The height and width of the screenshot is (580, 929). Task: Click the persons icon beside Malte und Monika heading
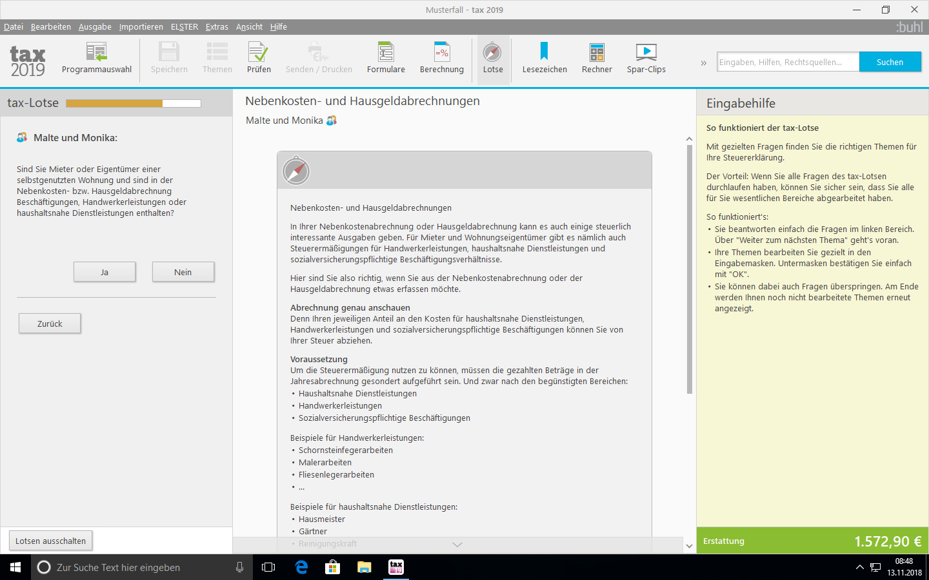(332, 121)
